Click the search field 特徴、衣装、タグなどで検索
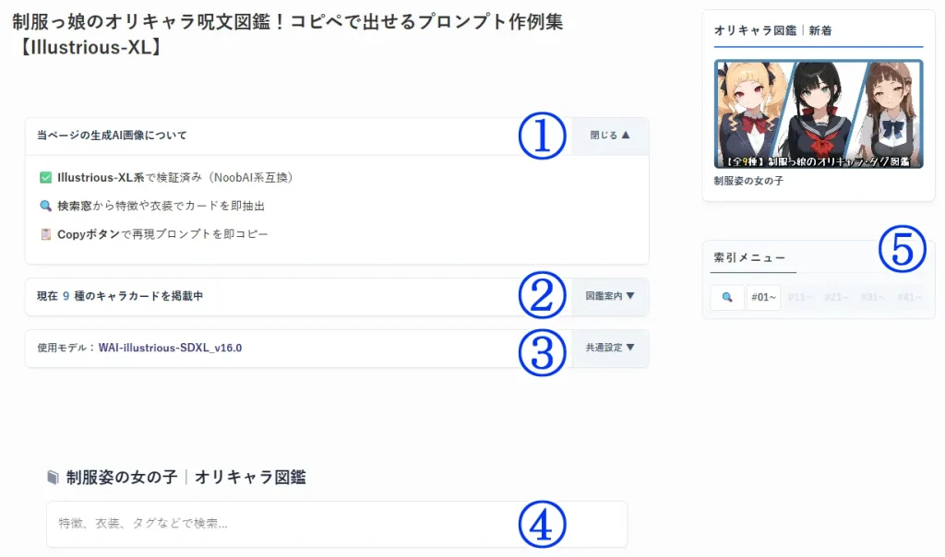945x557 pixels. pos(337,523)
